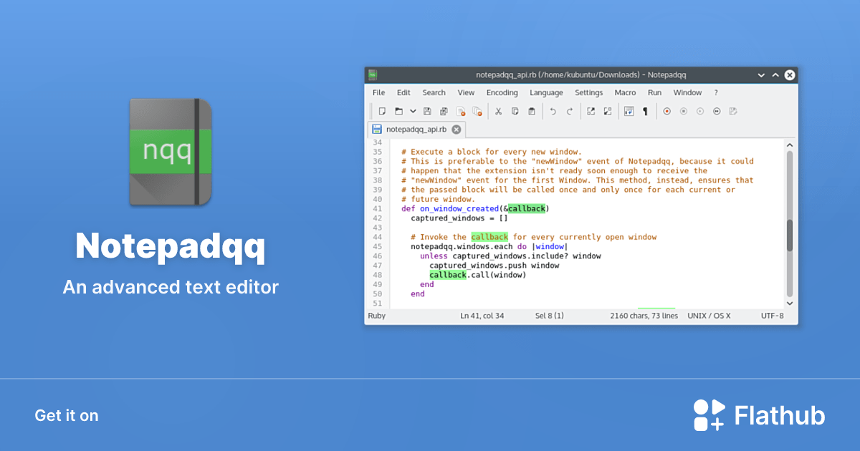Cut selected text using the scissors icon
This screenshot has width=860, height=451.
click(498, 111)
